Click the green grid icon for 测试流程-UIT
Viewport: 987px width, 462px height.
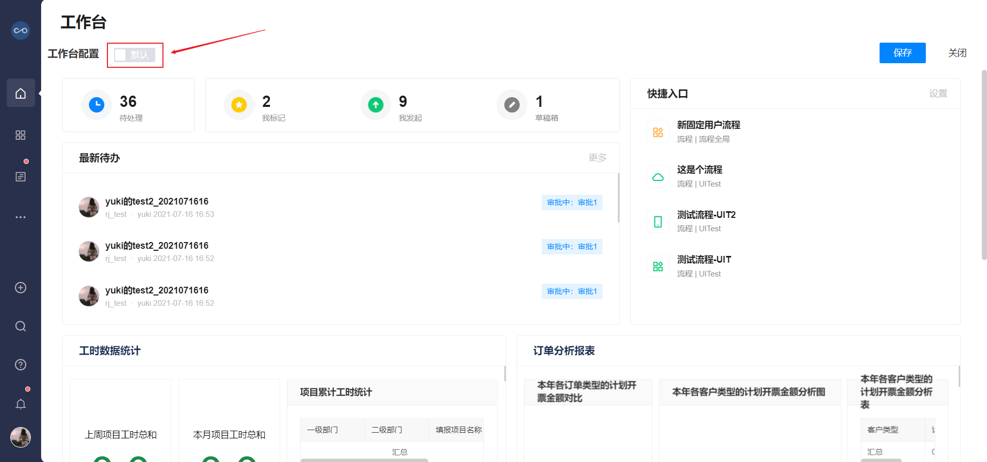pyautogui.click(x=658, y=267)
